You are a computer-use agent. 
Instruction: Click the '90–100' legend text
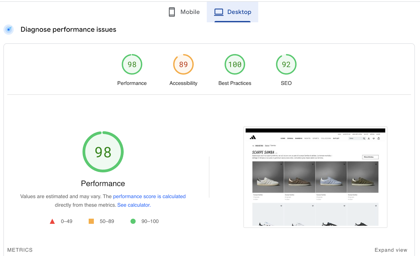point(150,221)
